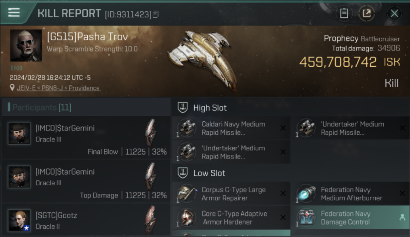The width and height of the screenshot is (410, 237).
Task: Open the clipboard report icon
Action: [x=344, y=14]
